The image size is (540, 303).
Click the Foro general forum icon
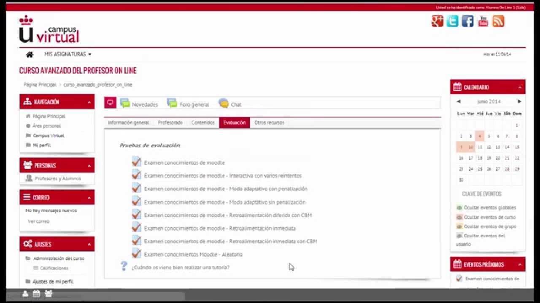(172, 103)
